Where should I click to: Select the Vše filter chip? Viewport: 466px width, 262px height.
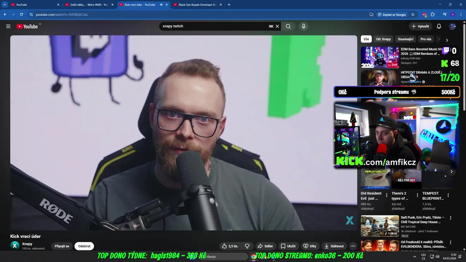pos(366,39)
